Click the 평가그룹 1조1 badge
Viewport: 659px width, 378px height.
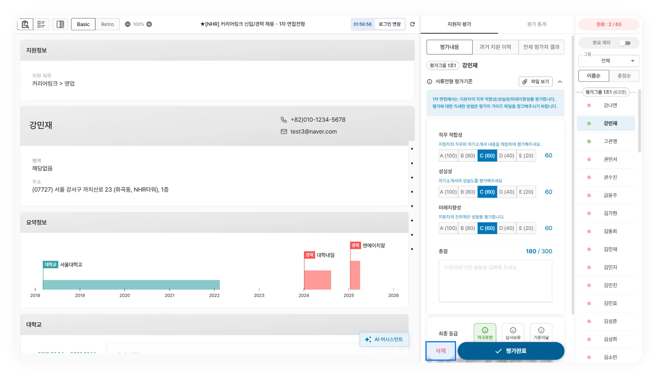443,66
